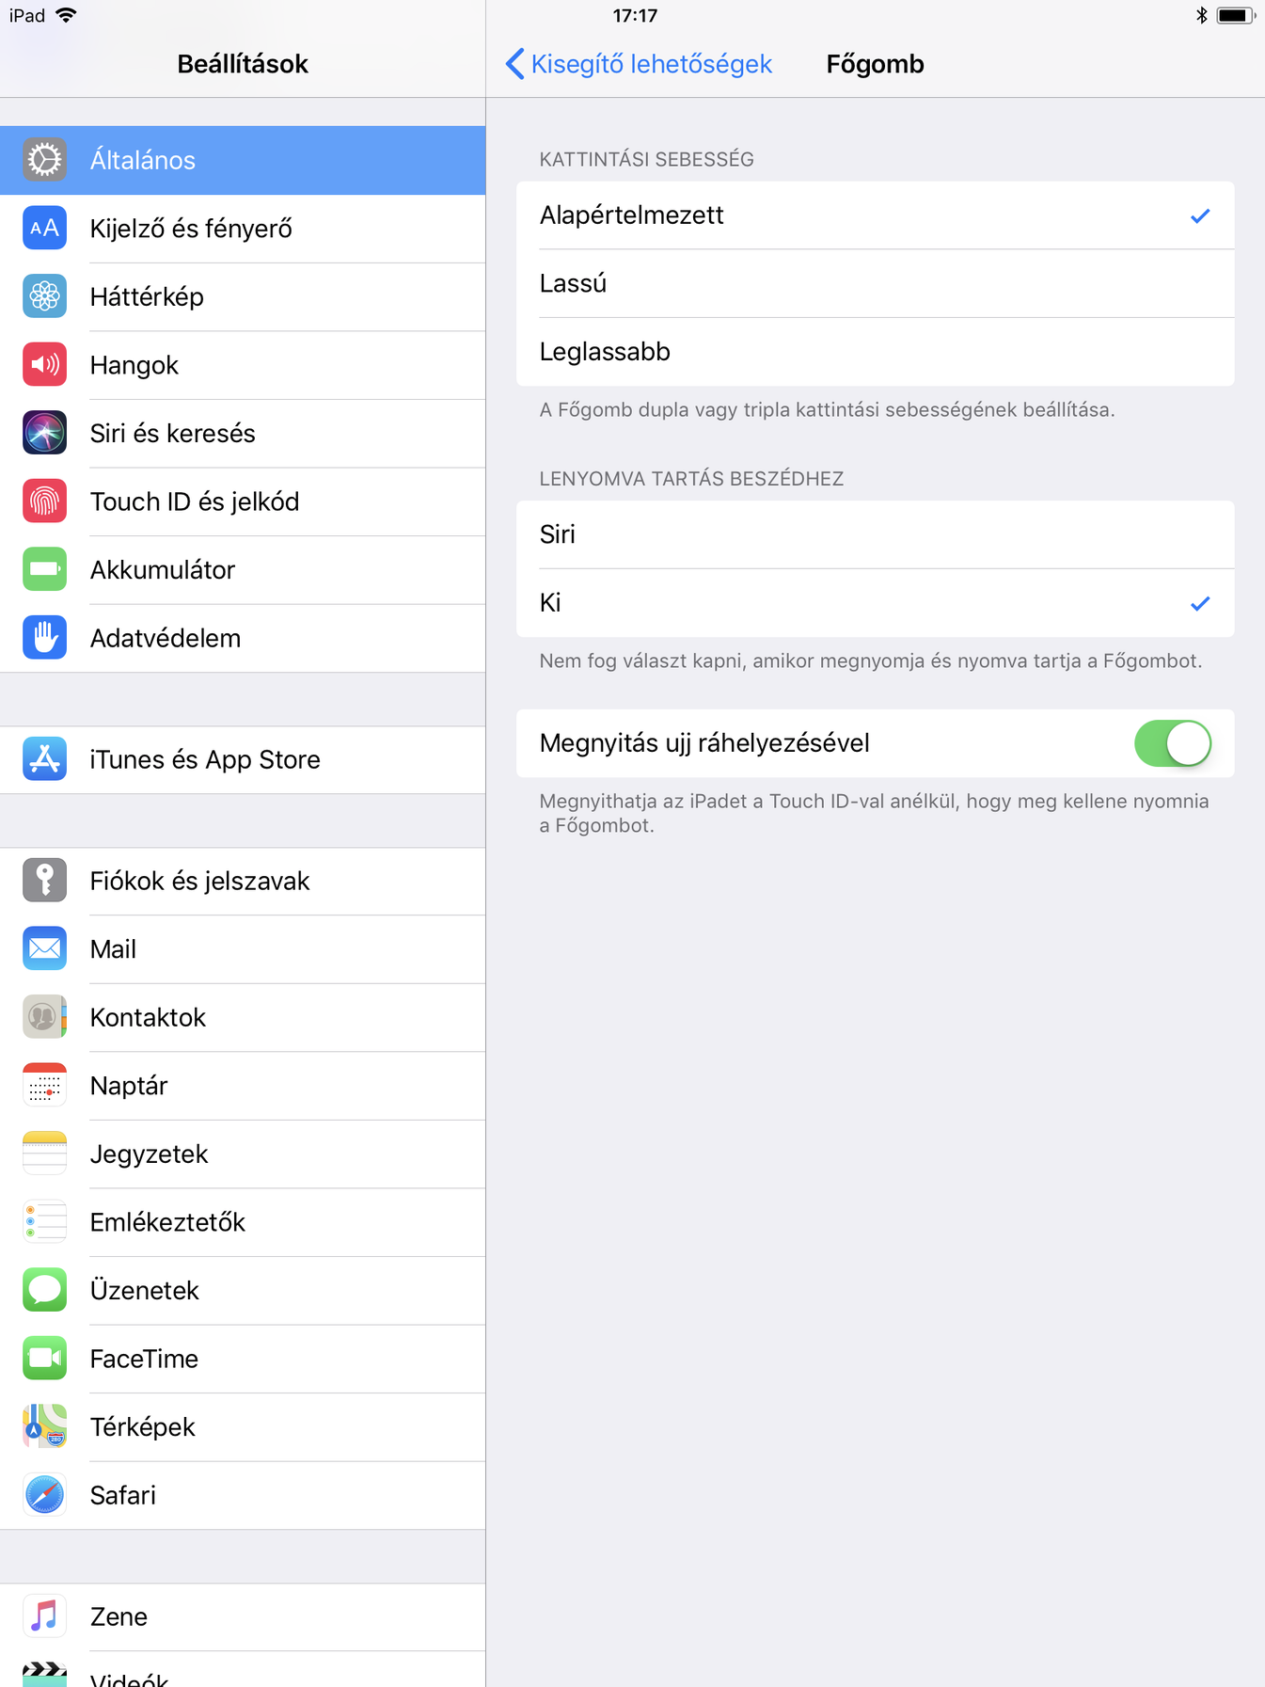Open Siri és keresés icon
This screenshot has width=1265, height=1687.
click(x=44, y=433)
